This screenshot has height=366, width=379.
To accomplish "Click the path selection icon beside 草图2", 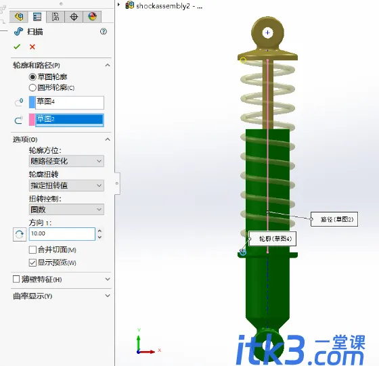I will pyautogui.click(x=19, y=120).
